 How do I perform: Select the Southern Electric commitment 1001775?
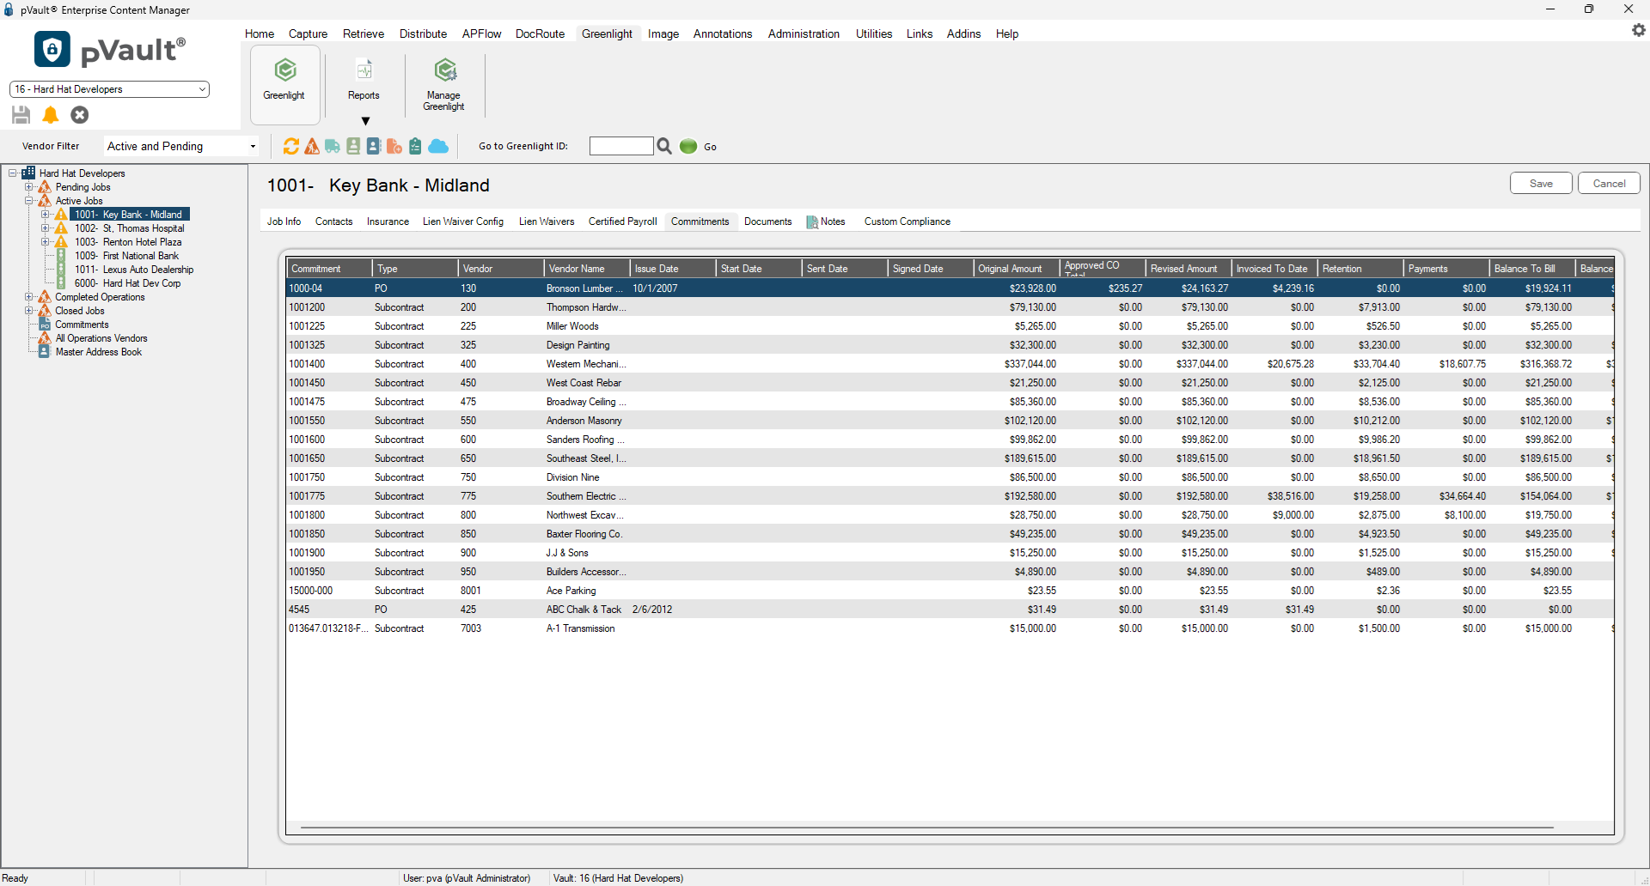tap(950, 496)
